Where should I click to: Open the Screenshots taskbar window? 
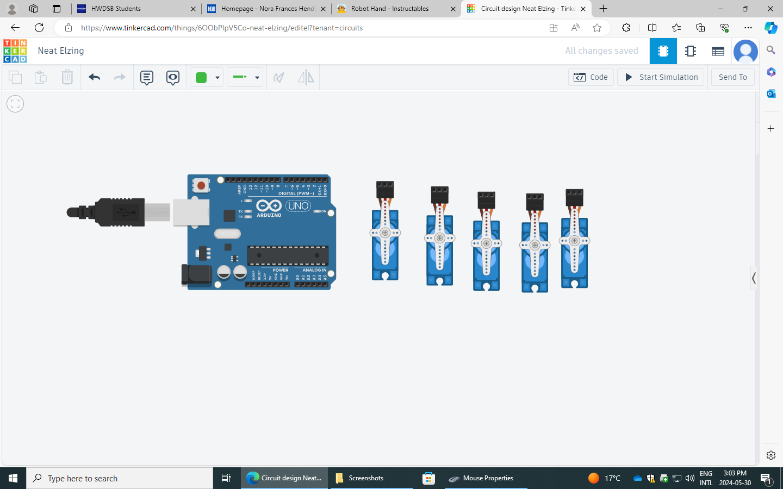[x=372, y=478]
